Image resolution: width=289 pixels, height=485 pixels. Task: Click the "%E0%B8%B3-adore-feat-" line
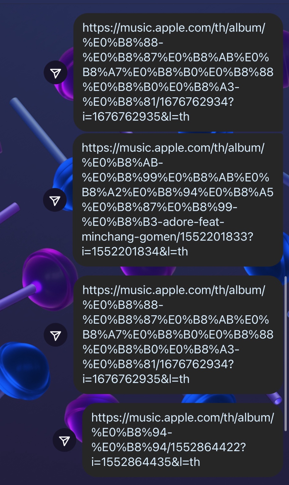pyautogui.click(x=153, y=222)
